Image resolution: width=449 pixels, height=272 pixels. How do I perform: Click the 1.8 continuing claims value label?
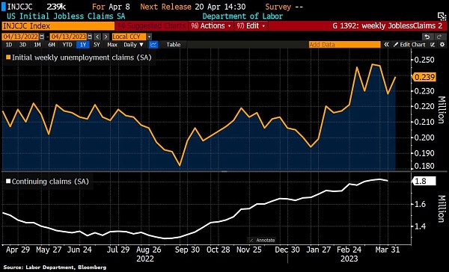tap(424, 181)
